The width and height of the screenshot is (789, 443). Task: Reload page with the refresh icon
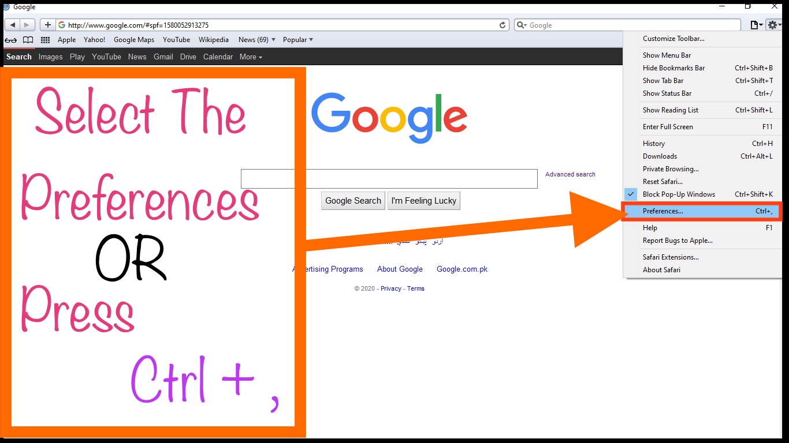point(503,25)
